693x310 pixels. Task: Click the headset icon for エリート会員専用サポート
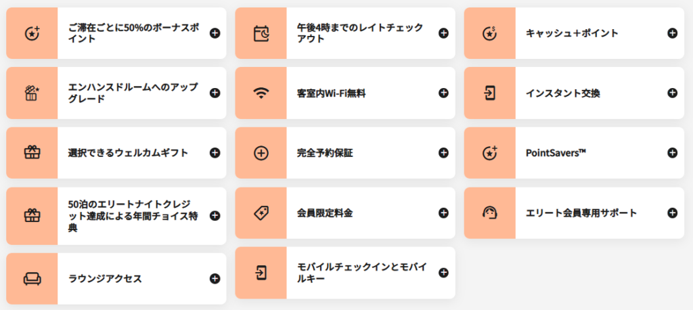point(490,213)
